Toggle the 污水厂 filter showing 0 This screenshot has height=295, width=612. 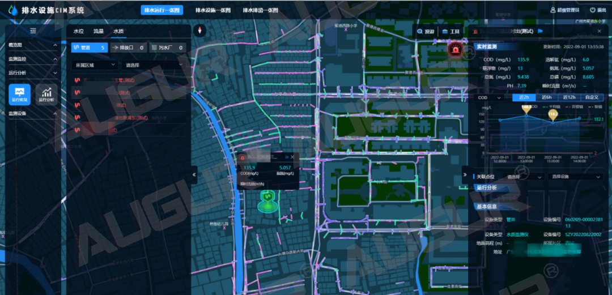pos(168,48)
